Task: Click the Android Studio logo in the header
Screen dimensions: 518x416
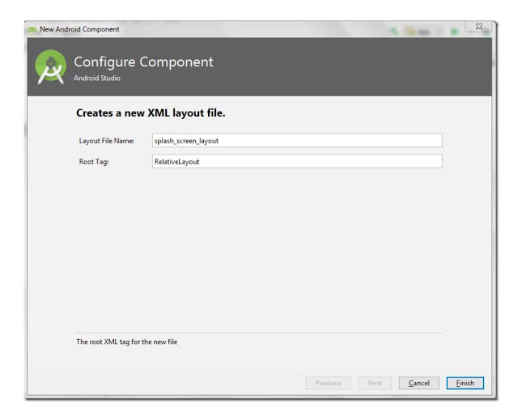Action: click(50, 66)
